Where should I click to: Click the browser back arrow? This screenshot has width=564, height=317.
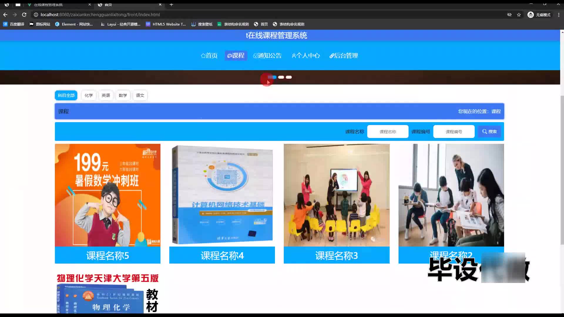coord(5,15)
